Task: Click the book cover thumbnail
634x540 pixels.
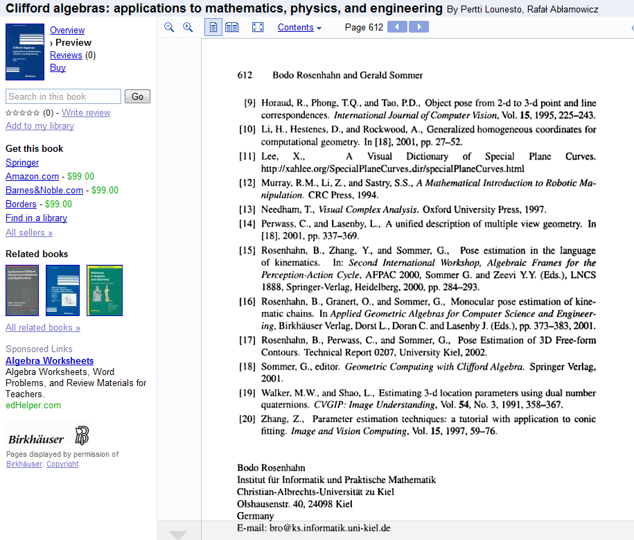Action: click(x=24, y=52)
